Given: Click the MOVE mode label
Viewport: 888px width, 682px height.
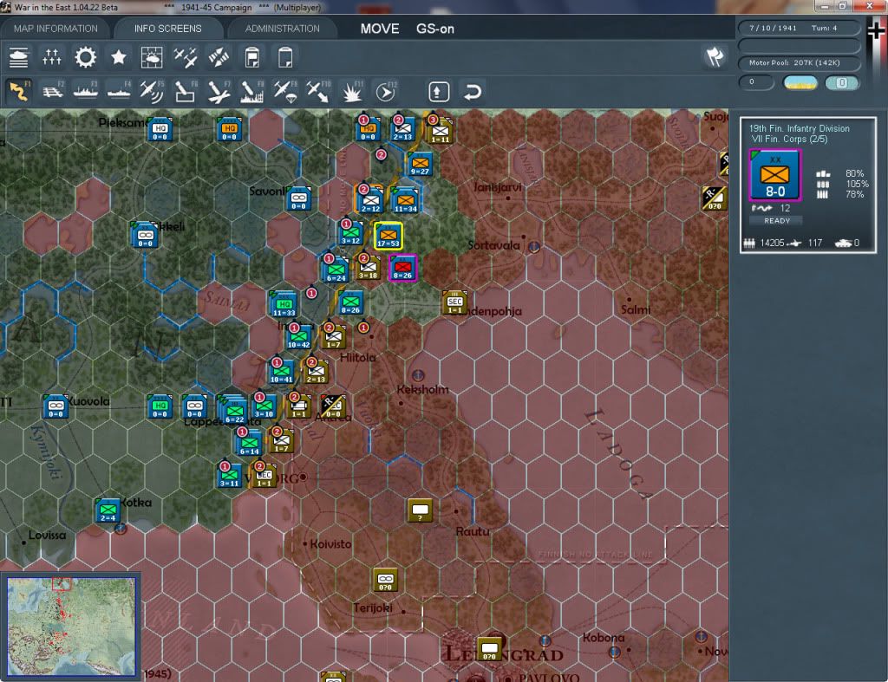Looking at the screenshot, I should [x=380, y=29].
